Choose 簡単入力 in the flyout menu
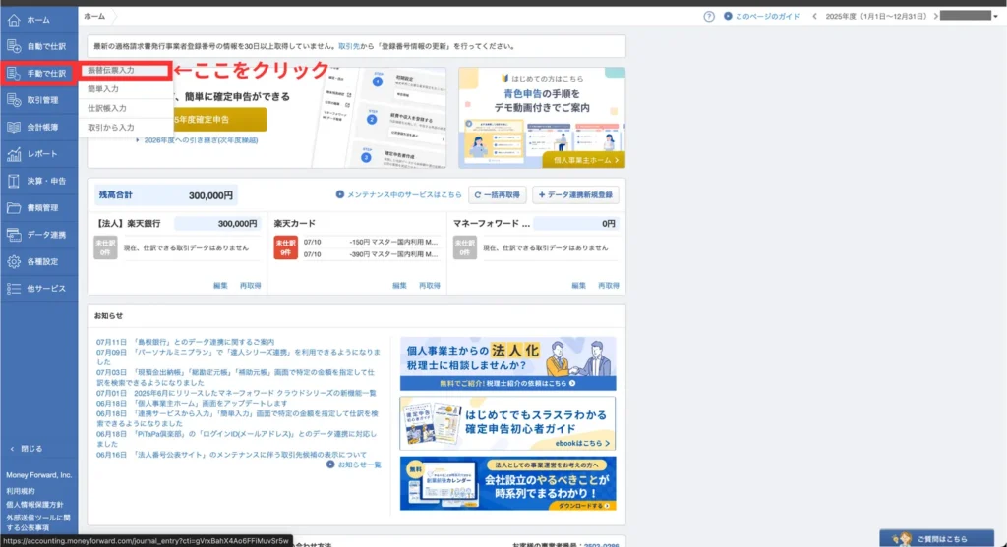The width and height of the screenshot is (1007, 547). [104, 89]
